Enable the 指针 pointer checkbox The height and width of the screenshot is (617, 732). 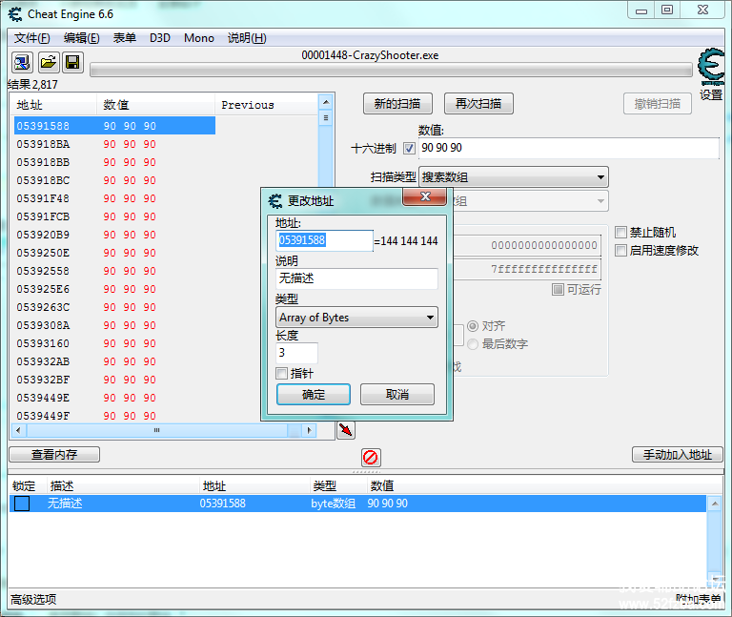(282, 373)
